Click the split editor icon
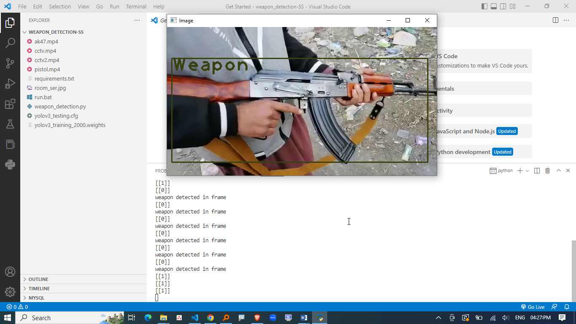Screen dimensions: 576x324 point(555,20)
